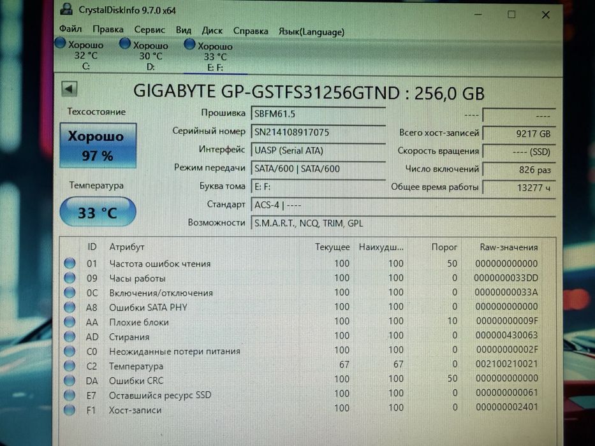Click status circle for attribute C0
Viewport: 595px width, 446px height.
coord(70,351)
